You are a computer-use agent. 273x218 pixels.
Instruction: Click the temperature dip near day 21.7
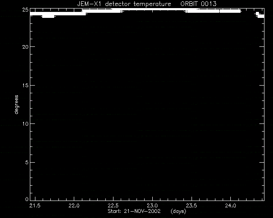click(x=48, y=16)
